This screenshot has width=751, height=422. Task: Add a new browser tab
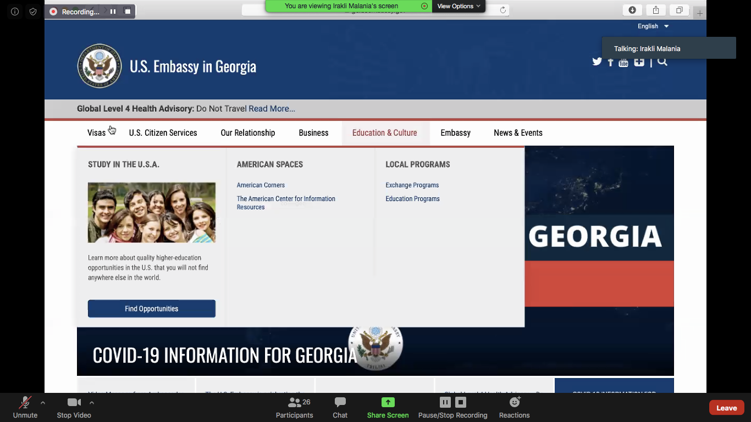[699, 13]
